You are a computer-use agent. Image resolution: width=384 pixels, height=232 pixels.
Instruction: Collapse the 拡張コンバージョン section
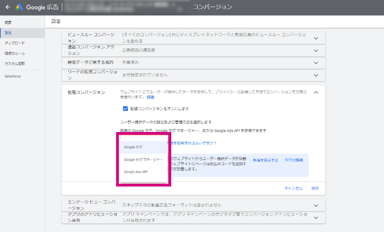[316, 92]
